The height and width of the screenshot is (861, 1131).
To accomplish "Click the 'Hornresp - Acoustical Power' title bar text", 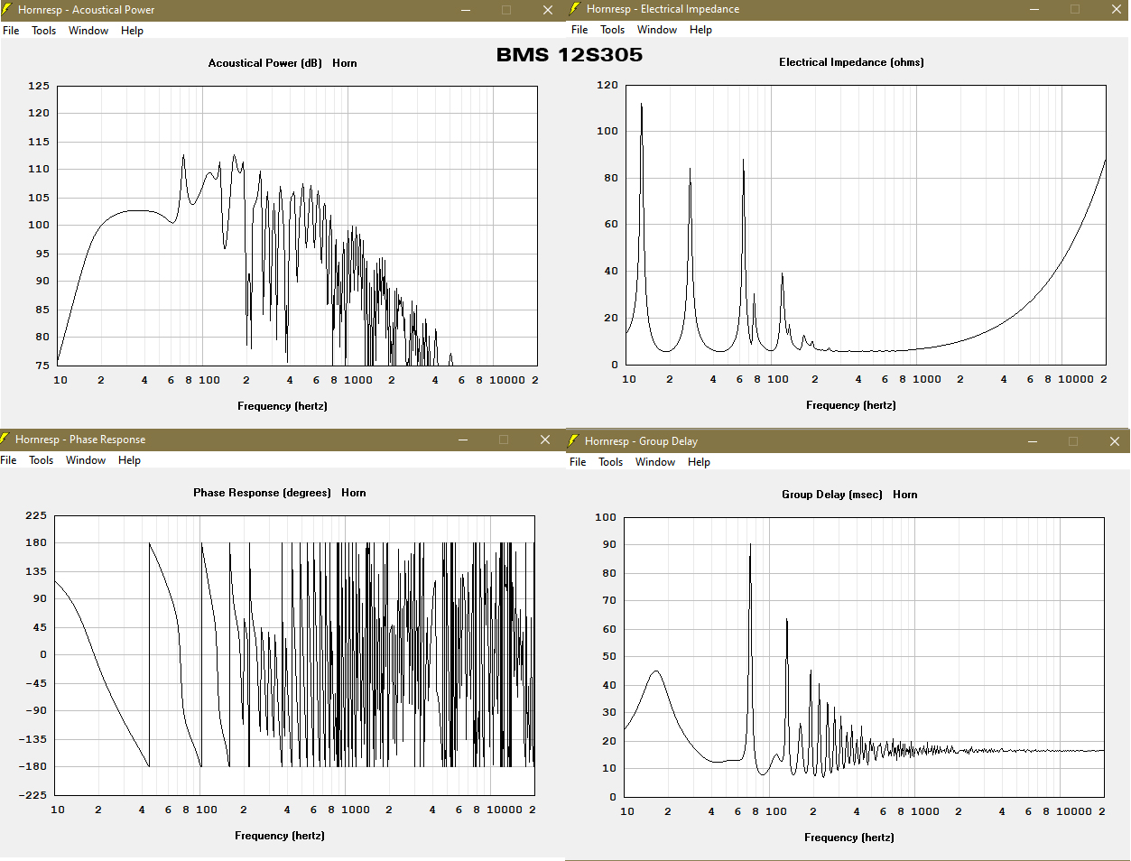I will (x=86, y=10).
